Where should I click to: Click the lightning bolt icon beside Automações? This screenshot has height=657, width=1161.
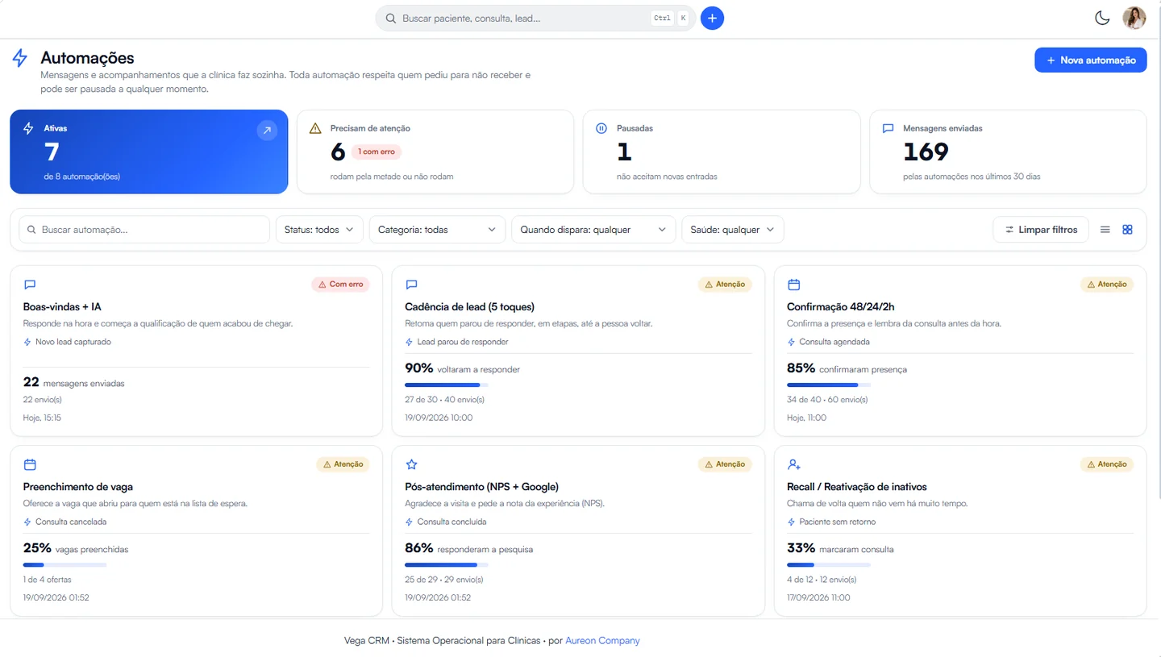(x=20, y=58)
